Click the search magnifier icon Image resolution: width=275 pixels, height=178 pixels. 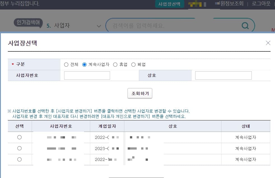(x=245, y=25)
